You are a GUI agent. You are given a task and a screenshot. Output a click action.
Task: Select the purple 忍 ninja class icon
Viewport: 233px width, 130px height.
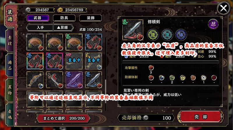pos(213,24)
